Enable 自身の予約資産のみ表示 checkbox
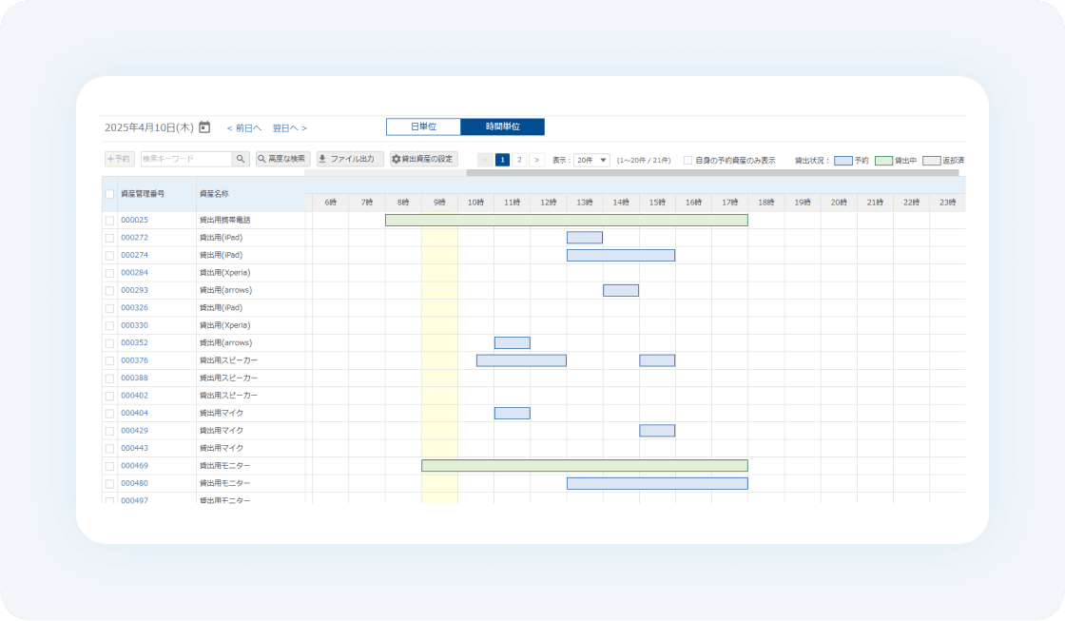 [688, 161]
